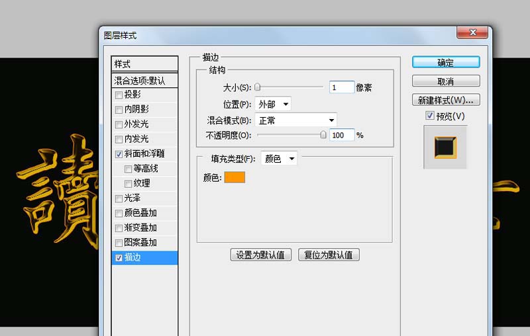Open 光泽 settings by label
Screen dimensions: 530x336
132,198
